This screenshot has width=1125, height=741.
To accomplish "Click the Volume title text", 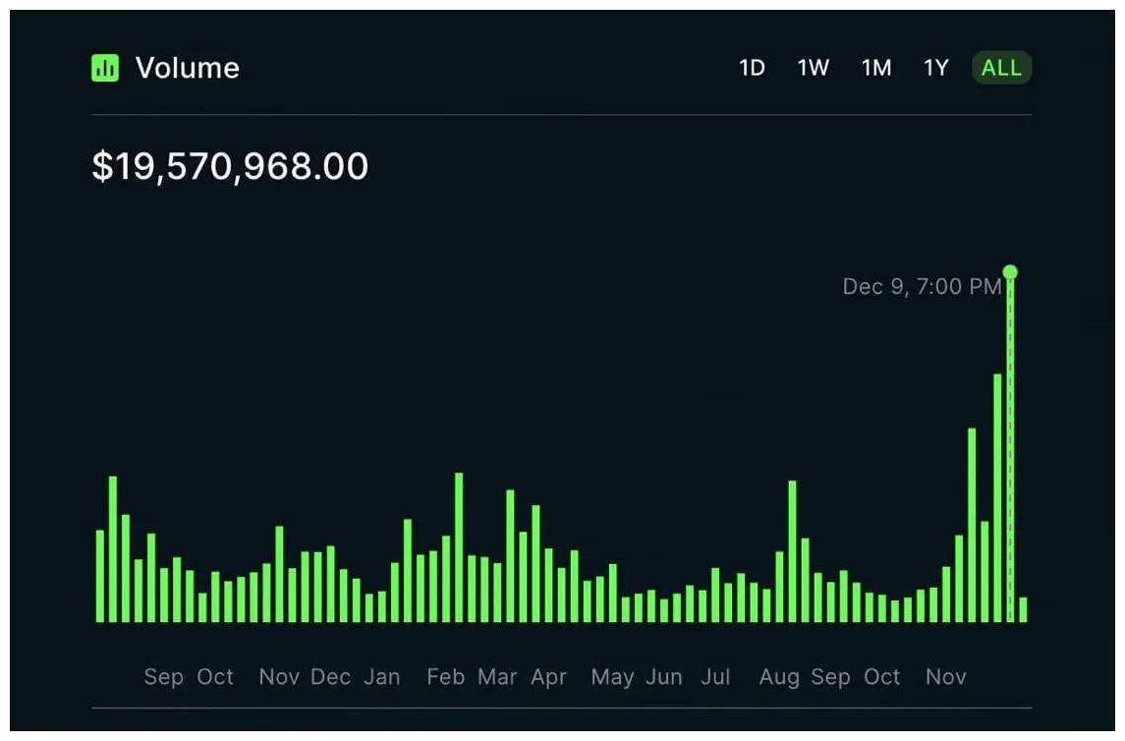I will pyautogui.click(x=187, y=68).
